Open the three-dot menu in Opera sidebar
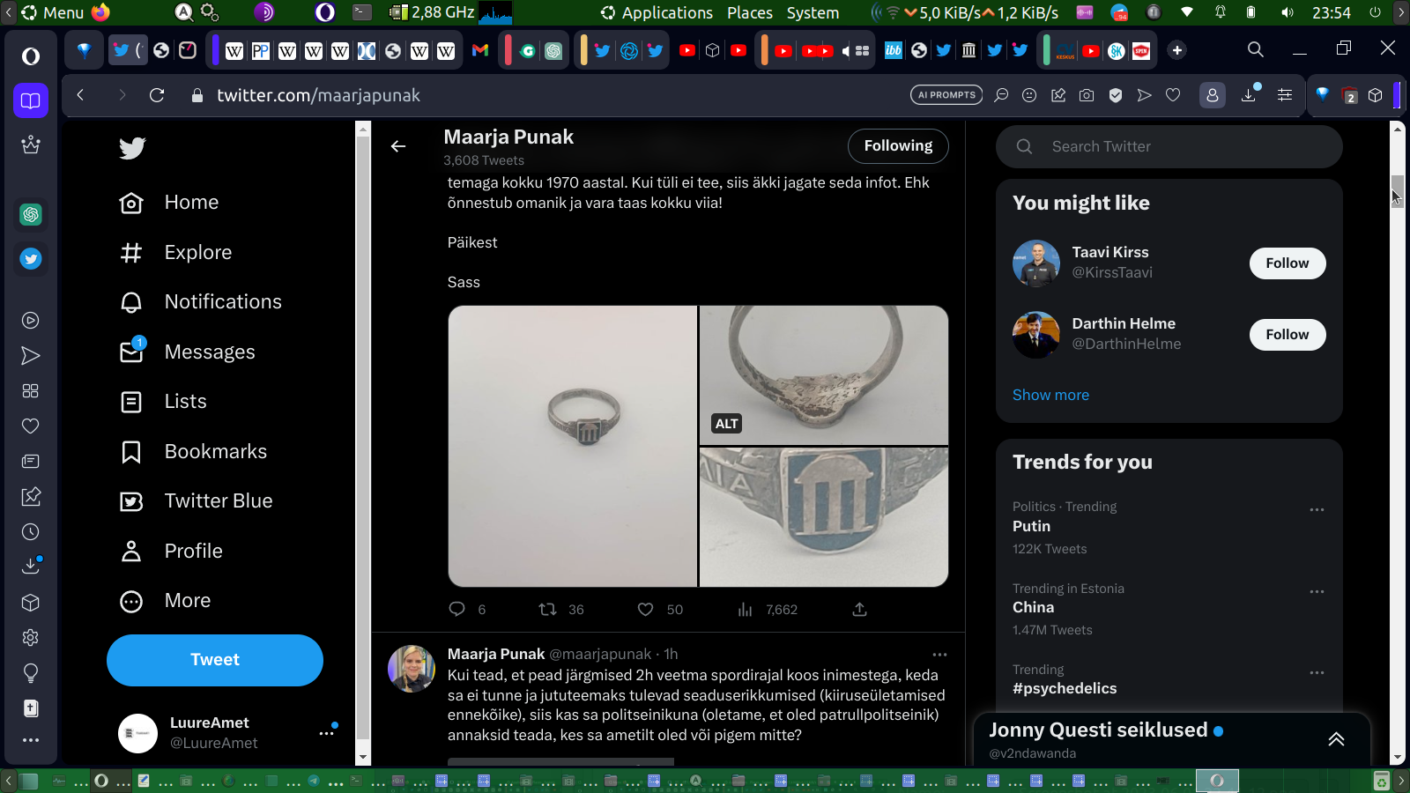 (31, 740)
